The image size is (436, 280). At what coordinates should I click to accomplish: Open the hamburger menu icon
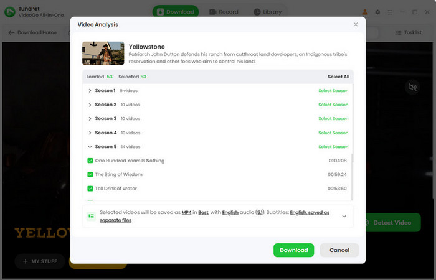point(390,12)
